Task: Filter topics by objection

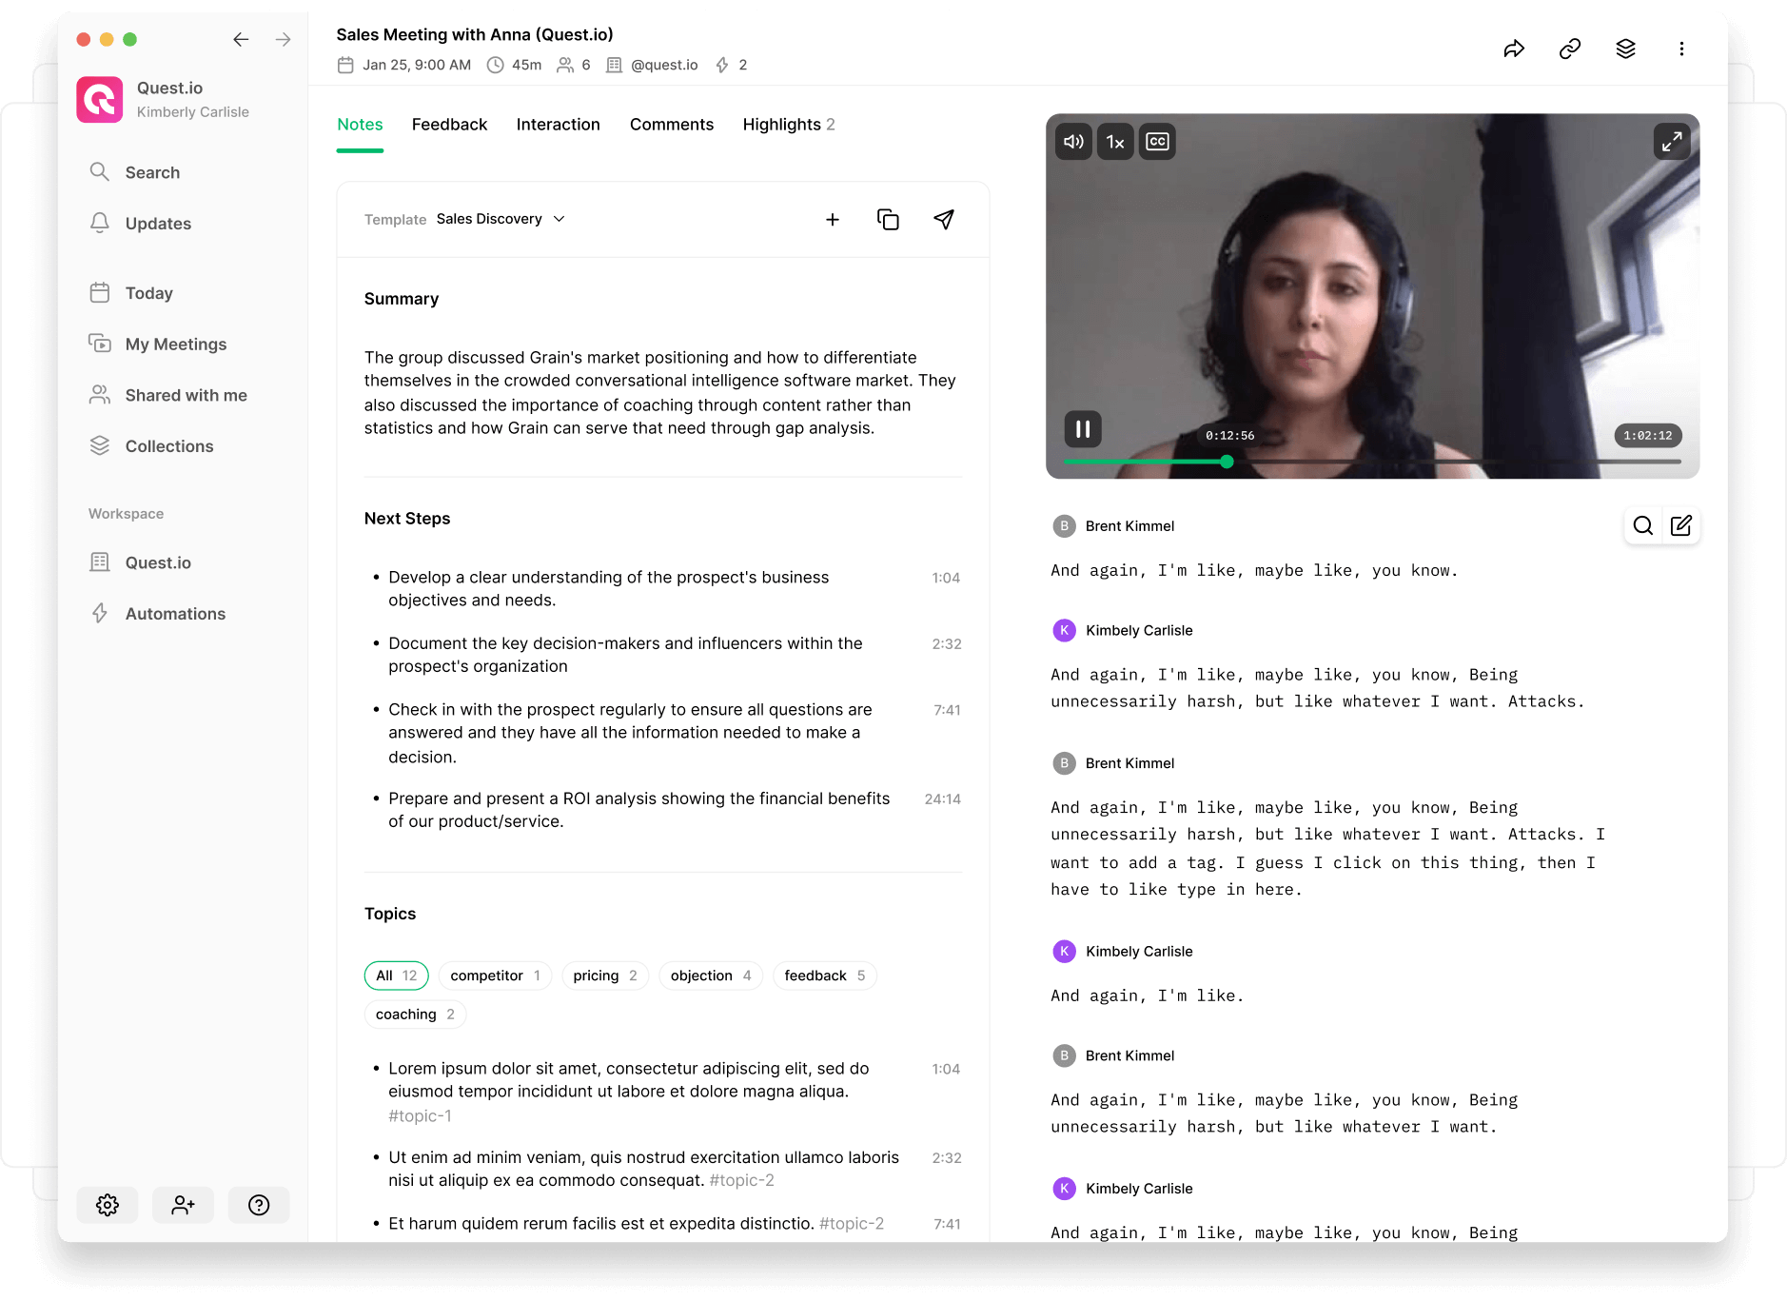Action: click(x=711, y=976)
